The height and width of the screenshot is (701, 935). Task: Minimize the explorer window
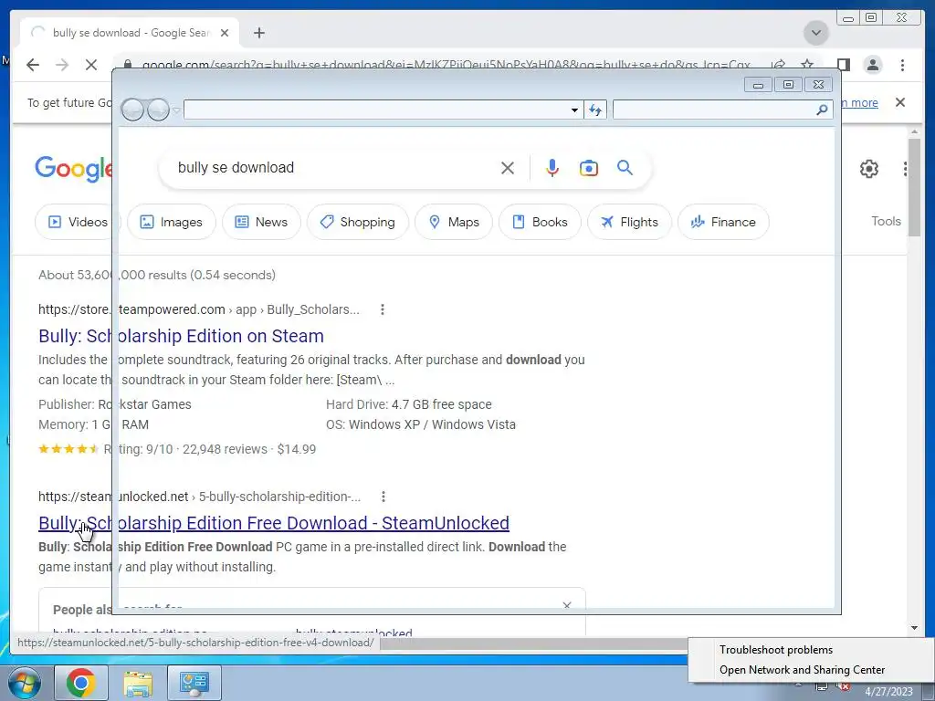point(758,85)
